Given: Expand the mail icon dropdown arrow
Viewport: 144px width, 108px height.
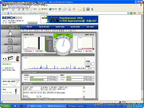Looking at the screenshot, I should [x=67, y=9].
